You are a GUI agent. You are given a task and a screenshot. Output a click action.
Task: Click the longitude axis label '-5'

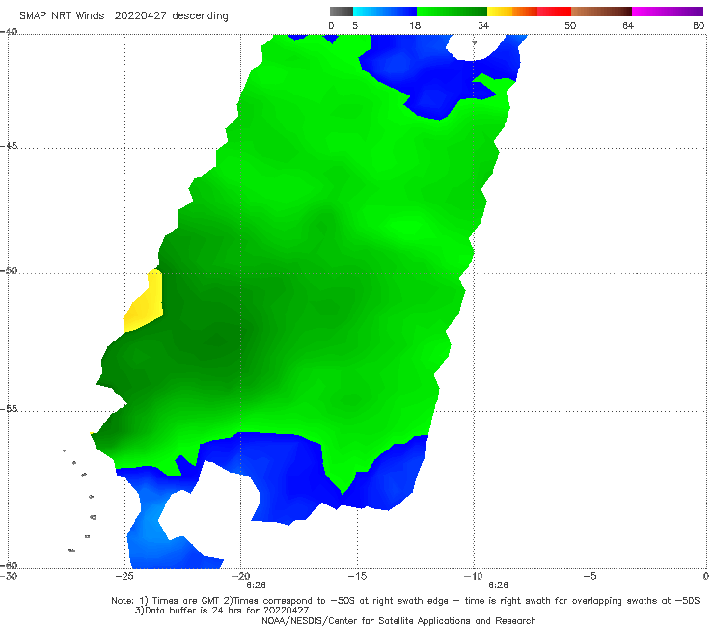[x=590, y=576]
